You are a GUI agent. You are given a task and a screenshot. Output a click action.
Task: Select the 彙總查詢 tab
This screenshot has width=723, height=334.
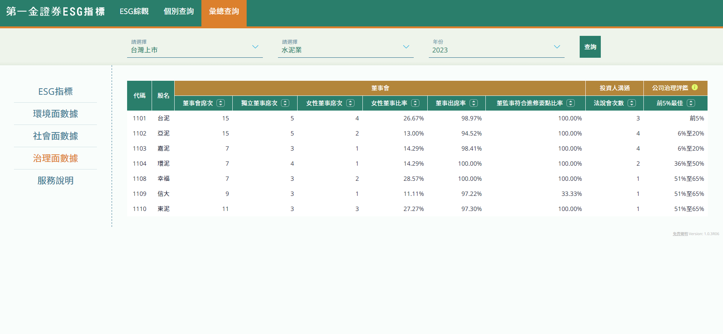[x=224, y=11]
